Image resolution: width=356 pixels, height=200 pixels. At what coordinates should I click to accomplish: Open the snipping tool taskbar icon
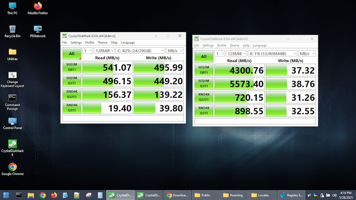point(88,195)
